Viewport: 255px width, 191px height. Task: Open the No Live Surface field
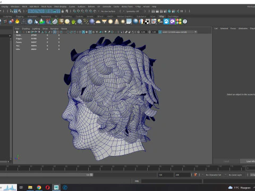point(108,11)
